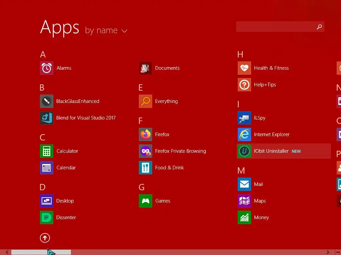Click the 'Food & Drink' label text
The height and width of the screenshot is (255, 341).
pos(170,168)
